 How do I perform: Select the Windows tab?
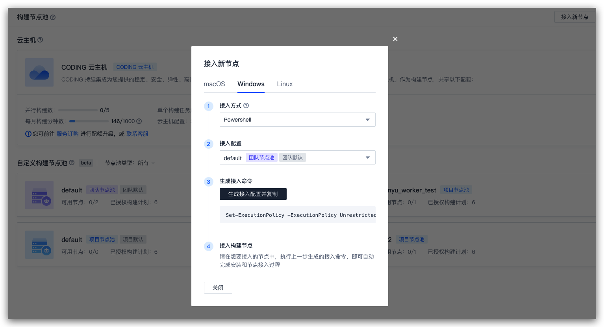[x=251, y=84]
